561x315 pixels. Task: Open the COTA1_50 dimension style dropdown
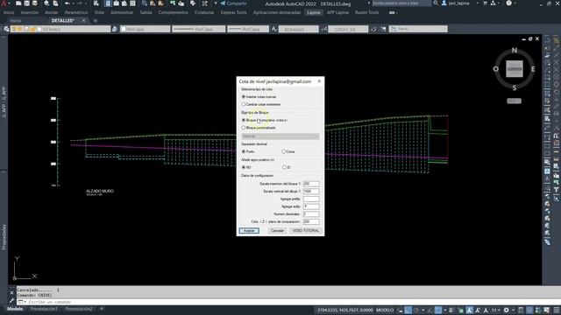[x=348, y=29]
